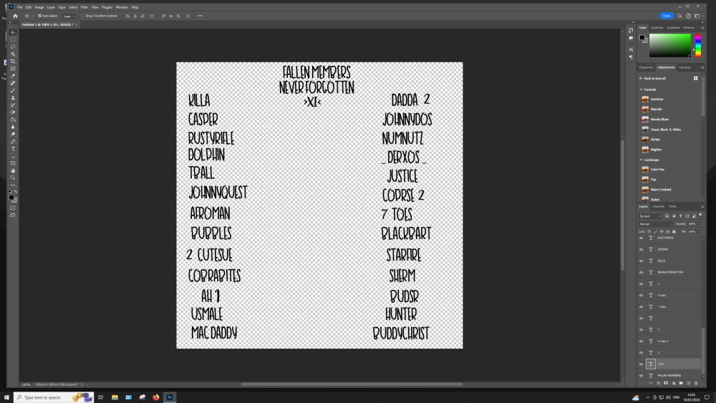The width and height of the screenshot is (716, 403).
Task: Click the foreground color swatch in toolbar
Action: tap(11, 197)
